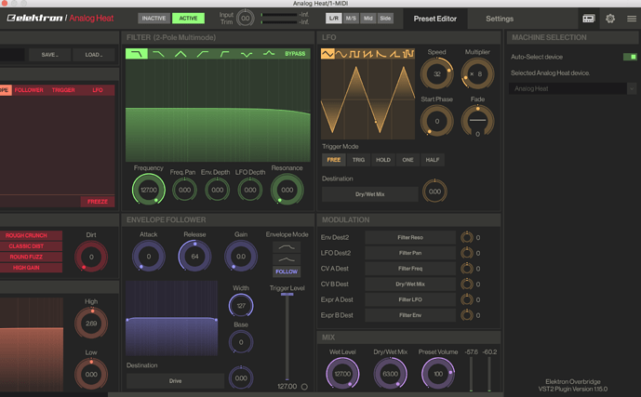Image resolution: width=641 pixels, height=397 pixels.
Task: Expand the Analog Heat device selector
Action: point(573,88)
